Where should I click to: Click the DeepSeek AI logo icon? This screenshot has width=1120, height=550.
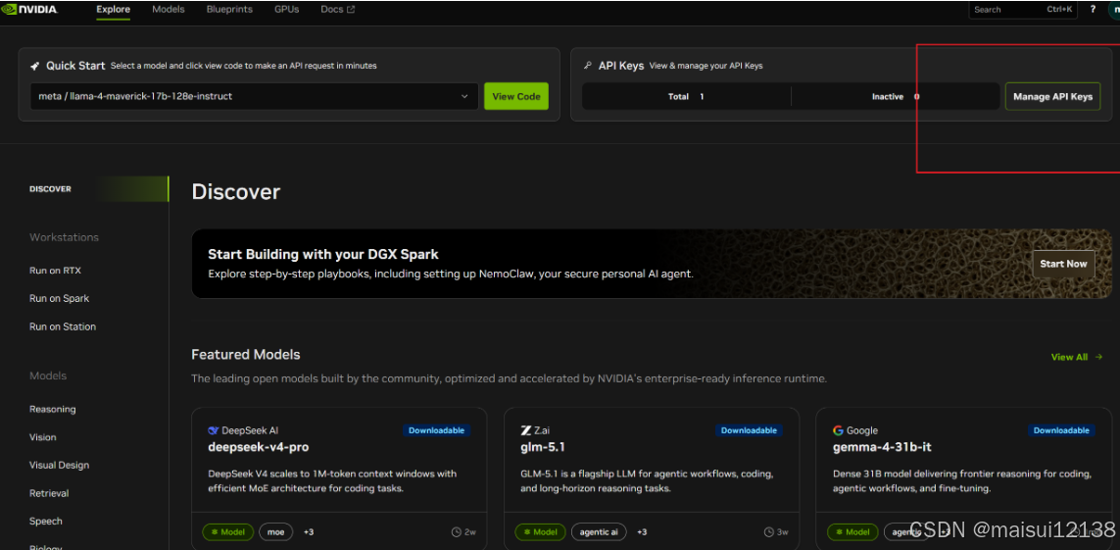(x=212, y=430)
